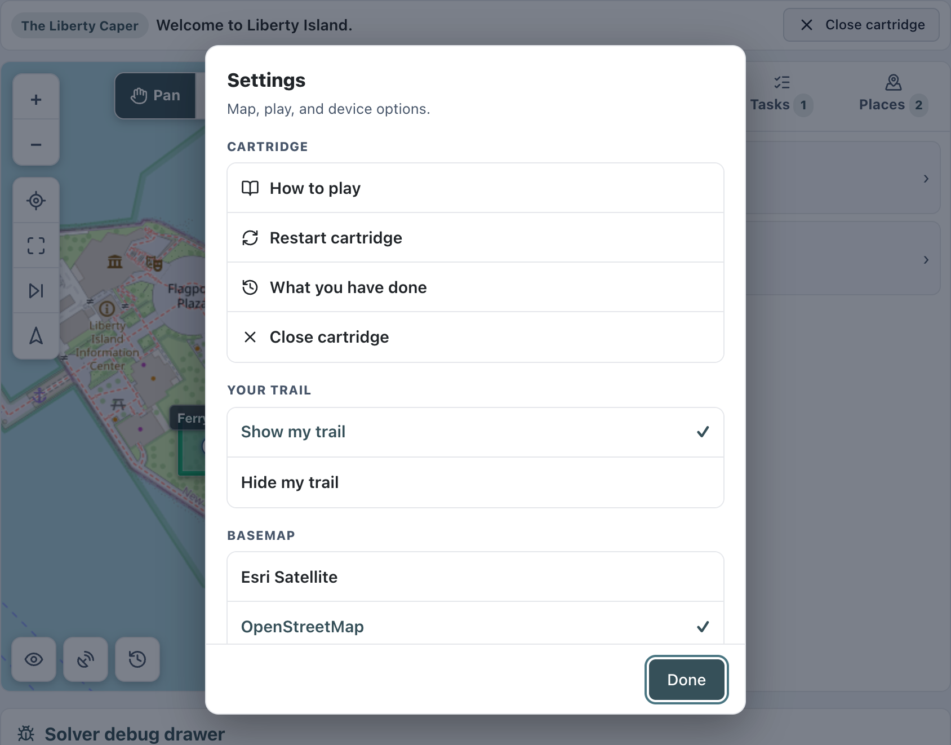Click Done to close Settings
951x745 pixels.
[x=686, y=680]
